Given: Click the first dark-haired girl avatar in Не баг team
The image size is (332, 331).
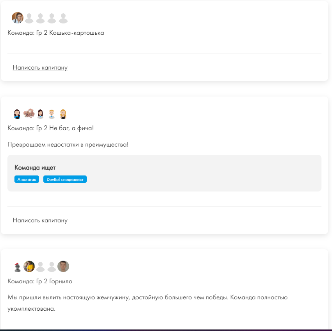Looking at the screenshot, I should pyautogui.click(x=17, y=114).
